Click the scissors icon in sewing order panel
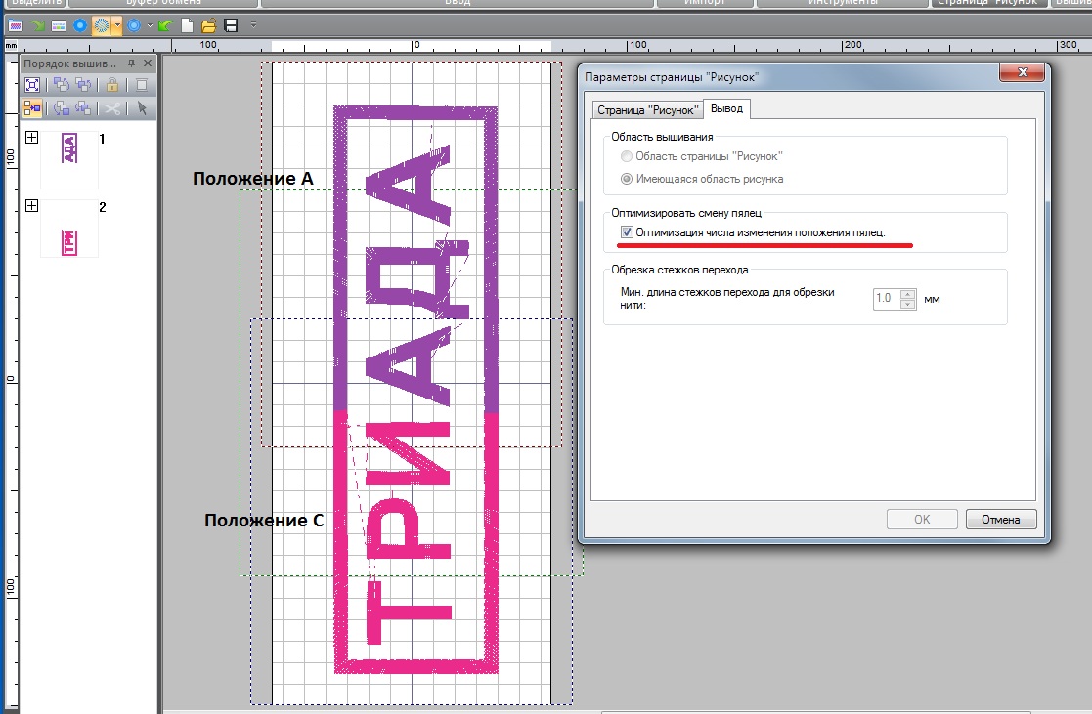Viewport: 1092px width, 714px height. click(112, 108)
